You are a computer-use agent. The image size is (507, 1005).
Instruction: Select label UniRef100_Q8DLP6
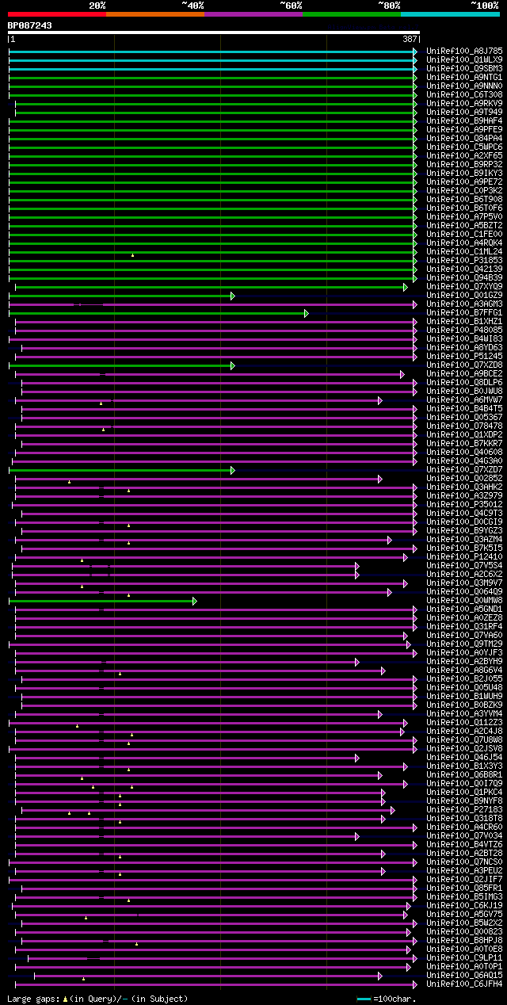[464, 382]
